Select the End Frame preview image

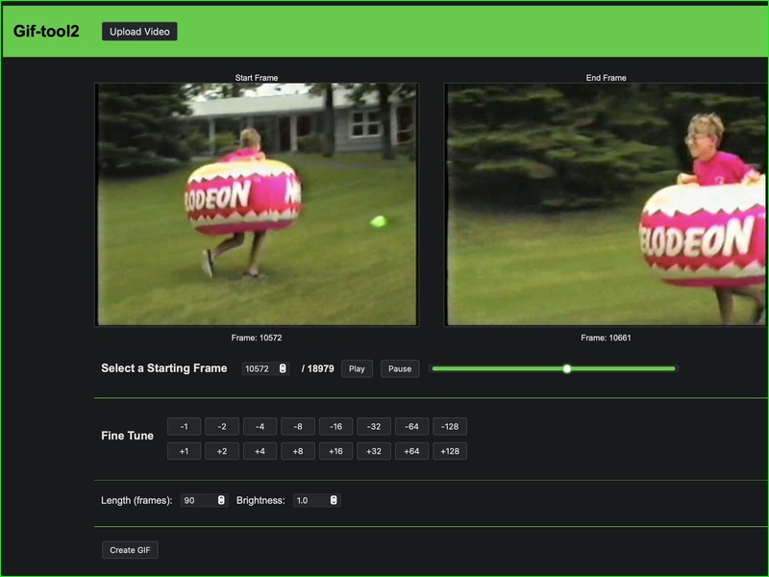tap(607, 204)
